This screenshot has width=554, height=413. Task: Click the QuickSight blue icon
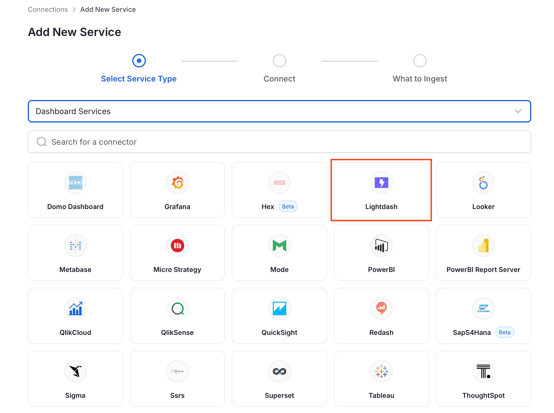pos(280,308)
